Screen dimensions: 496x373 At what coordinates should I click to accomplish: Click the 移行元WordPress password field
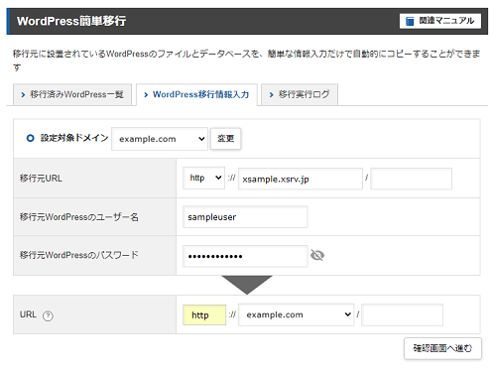click(245, 256)
